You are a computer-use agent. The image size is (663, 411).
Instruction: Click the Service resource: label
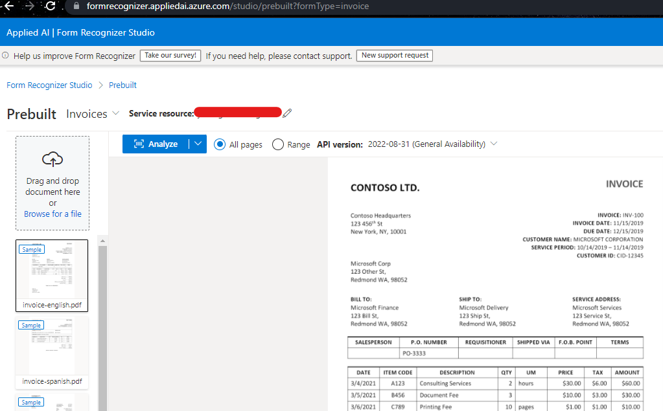tap(161, 114)
